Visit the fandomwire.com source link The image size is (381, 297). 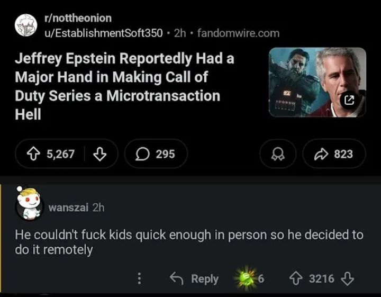238,33
